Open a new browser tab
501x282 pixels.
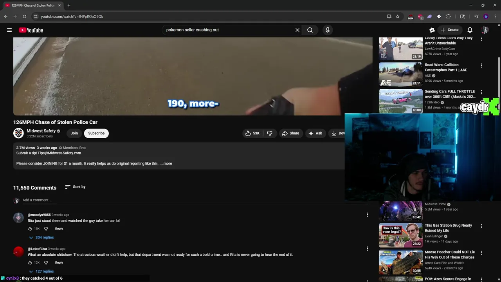68,5
